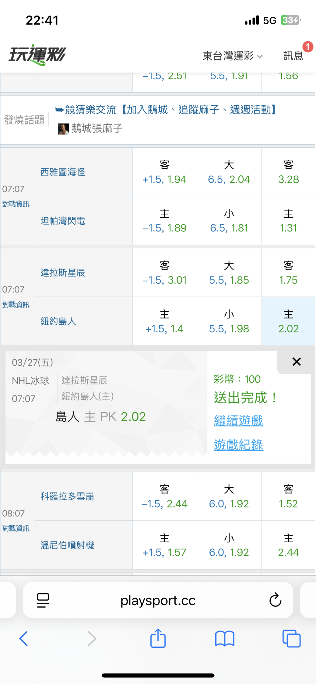
Task: Select 西雅圖海怪 away moneyline 3.28
Action: click(x=288, y=172)
